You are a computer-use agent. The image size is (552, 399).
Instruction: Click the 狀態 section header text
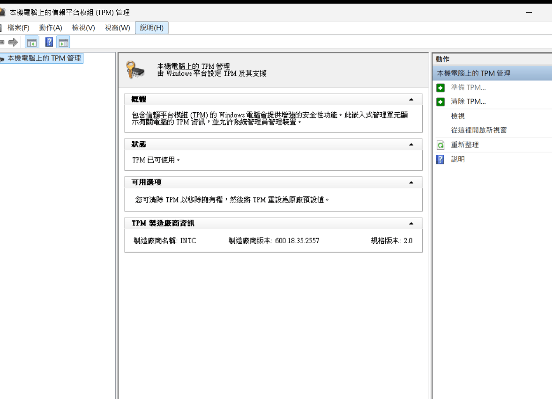click(x=139, y=145)
